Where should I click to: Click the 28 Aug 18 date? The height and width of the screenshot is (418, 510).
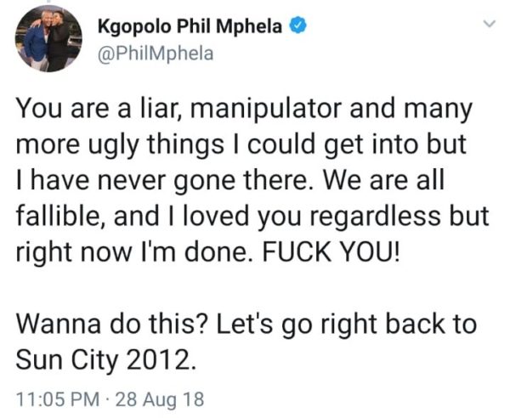[x=160, y=399]
